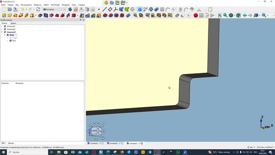
Task: Click the paste clipboard icon
Action: click(x=210, y=9)
